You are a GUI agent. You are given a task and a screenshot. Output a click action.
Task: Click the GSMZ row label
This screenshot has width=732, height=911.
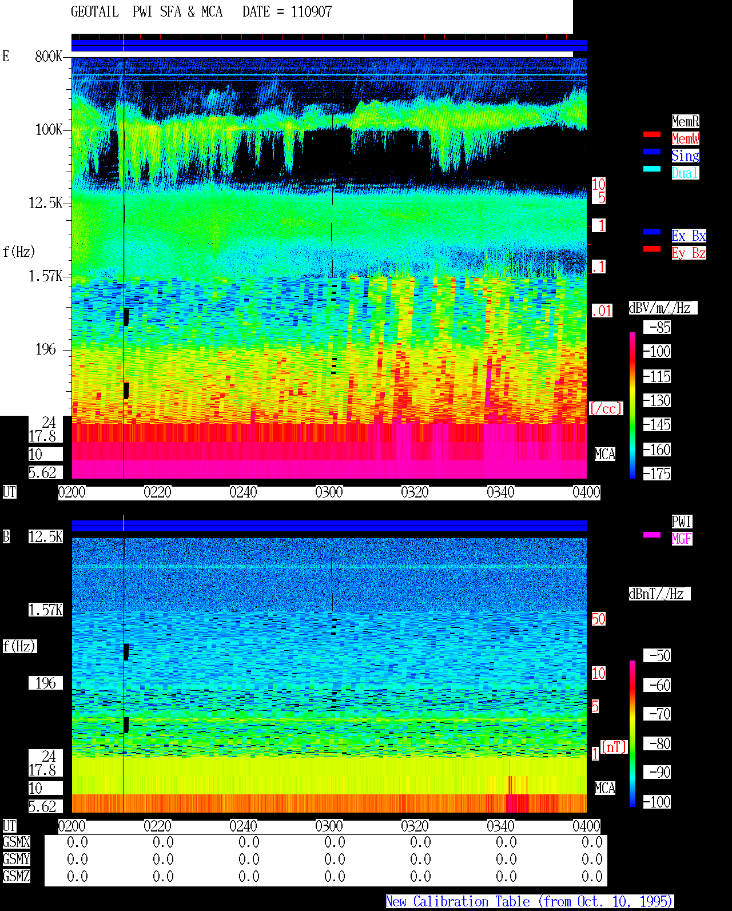point(16,876)
